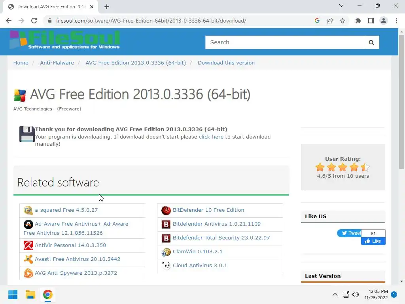Viewport: 405px width, 304px height.
Task: Click the AVG Anti-Spyware icon
Action: [x=28, y=273]
